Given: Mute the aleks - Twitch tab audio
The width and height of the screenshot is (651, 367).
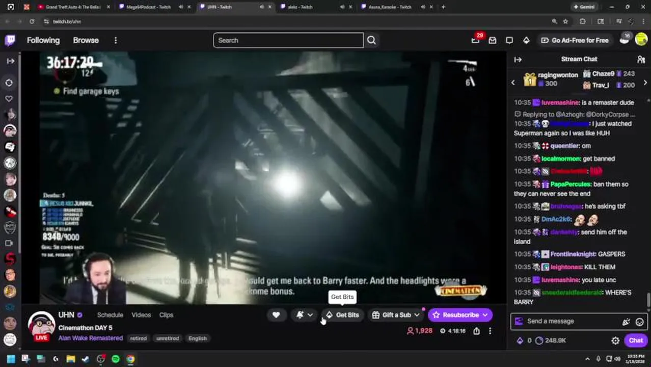Looking at the screenshot, I should click(x=342, y=7).
